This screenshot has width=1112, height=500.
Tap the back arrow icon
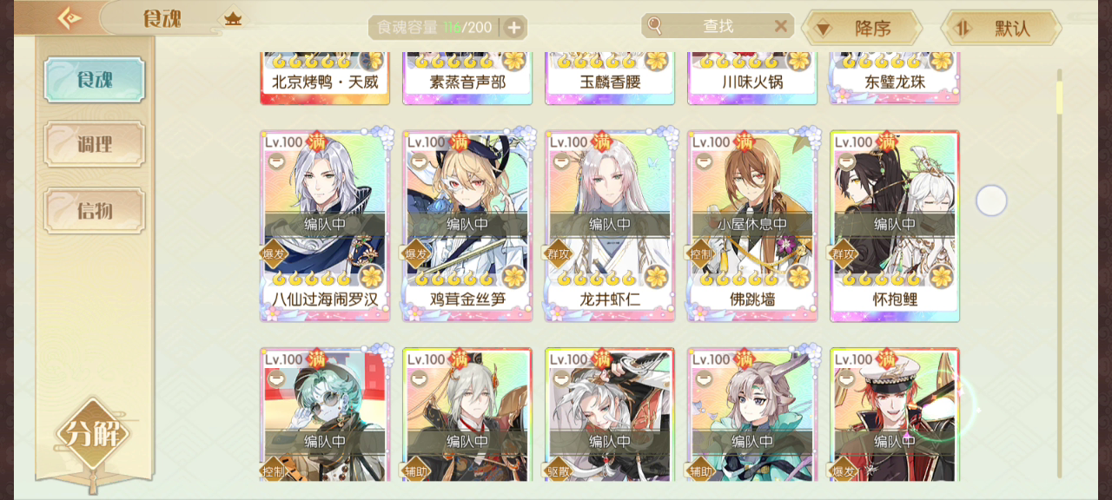pos(68,18)
